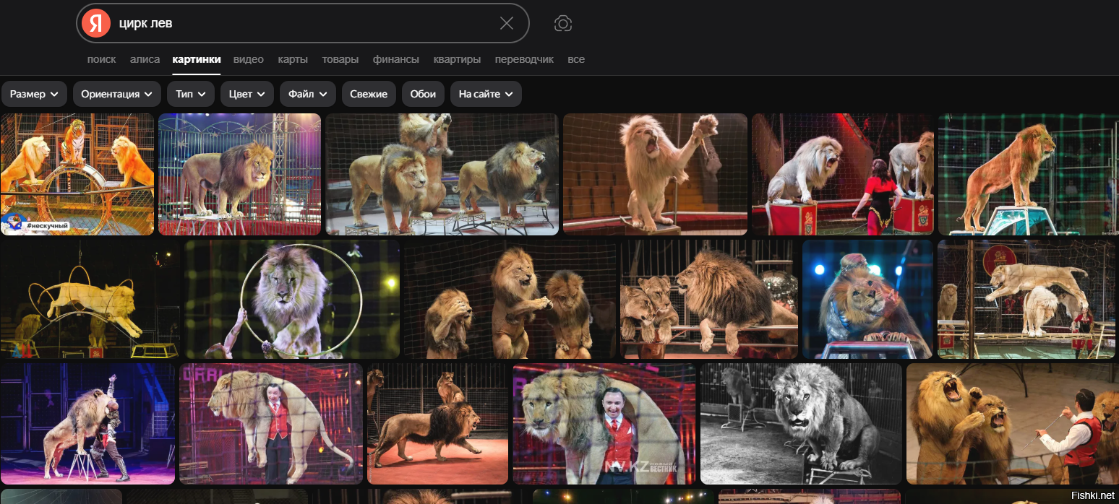The image size is (1119, 504).
Task: Open the 'переводчик' tab
Action: pyautogui.click(x=524, y=59)
